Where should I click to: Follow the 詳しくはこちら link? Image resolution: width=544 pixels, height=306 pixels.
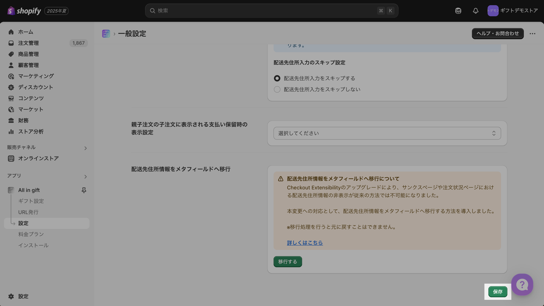[305, 243]
